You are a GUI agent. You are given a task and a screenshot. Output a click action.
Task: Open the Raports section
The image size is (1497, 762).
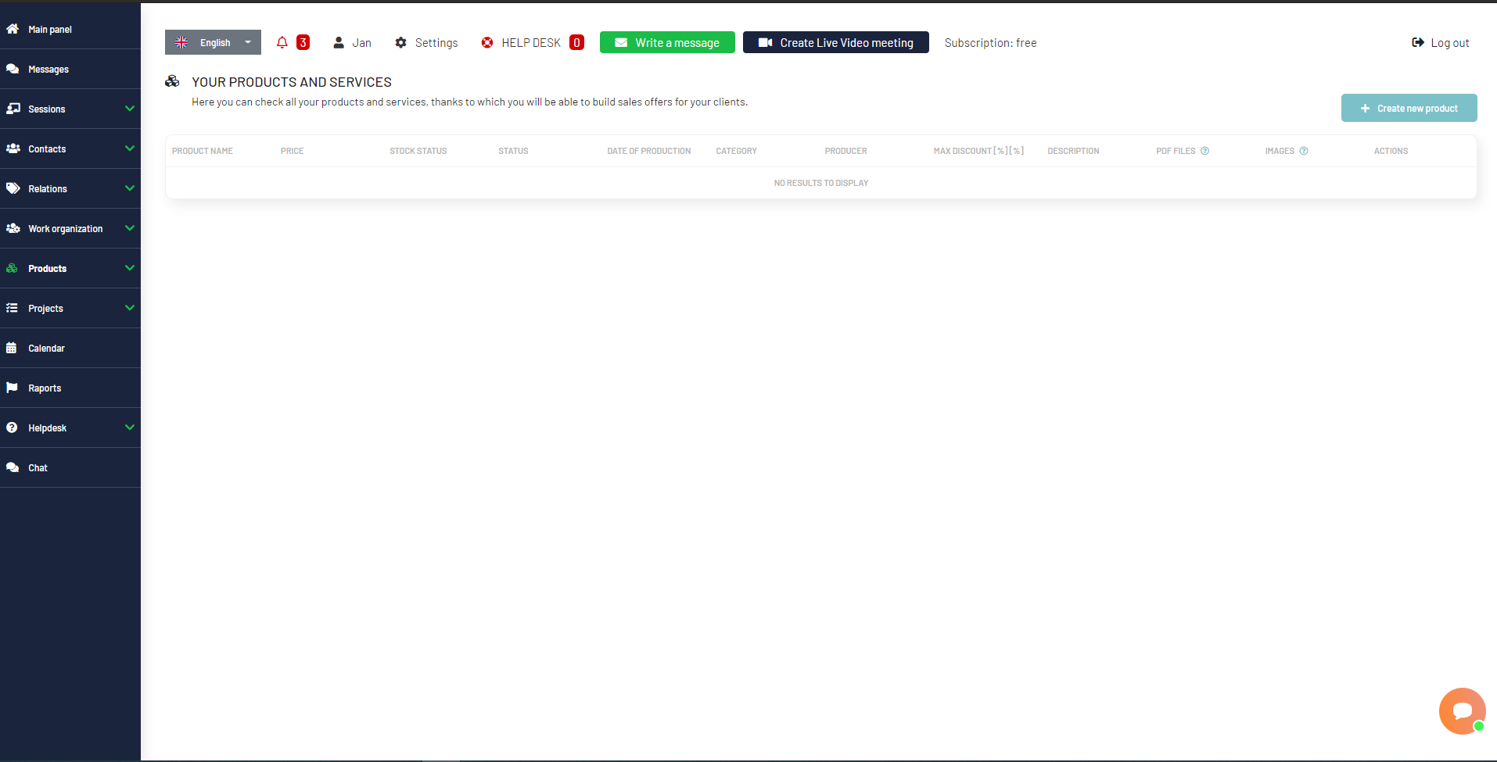tap(45, 388)
